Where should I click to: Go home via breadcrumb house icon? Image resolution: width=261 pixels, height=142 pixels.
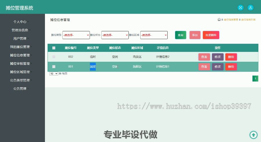[219, 19]
